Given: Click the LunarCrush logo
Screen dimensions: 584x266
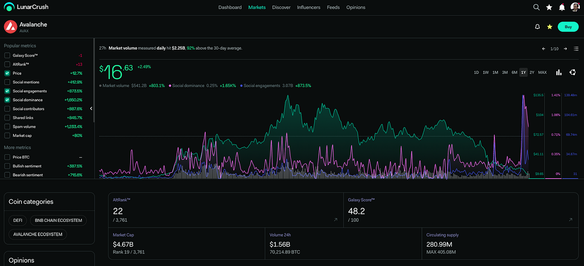Looking at the screenshot, I should click(x=26, y=7).
